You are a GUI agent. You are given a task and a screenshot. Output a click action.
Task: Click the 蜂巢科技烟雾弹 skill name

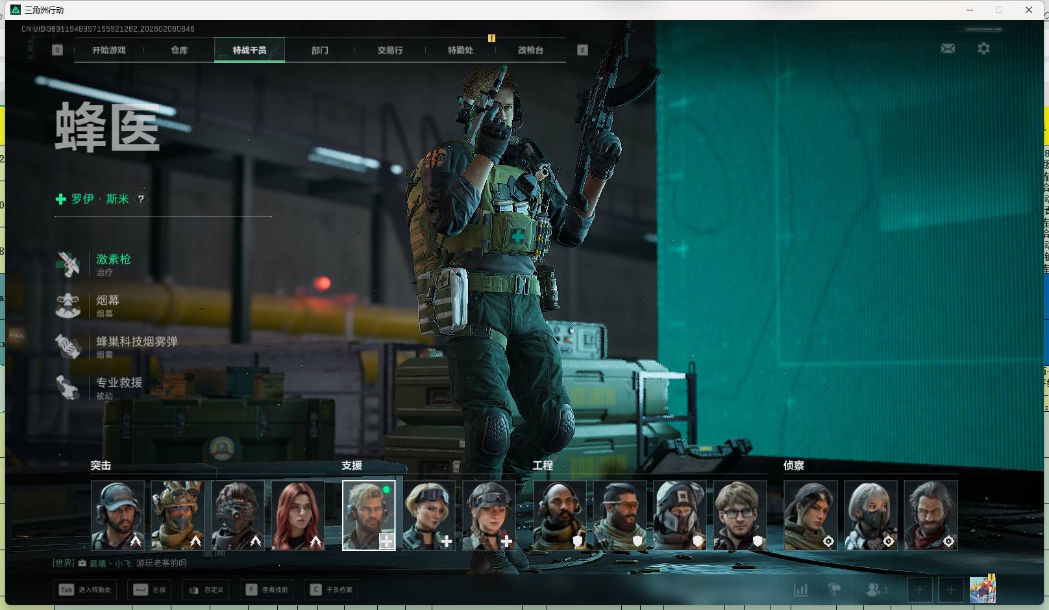coord(137,342)
